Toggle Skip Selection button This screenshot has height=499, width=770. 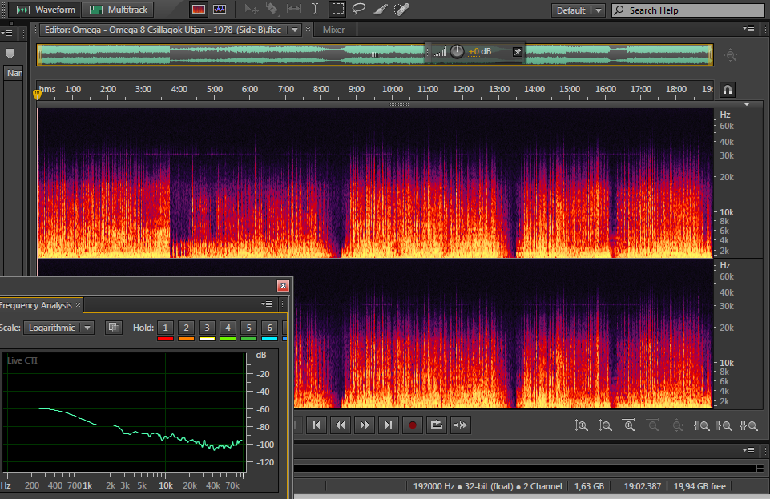point(461,425)
